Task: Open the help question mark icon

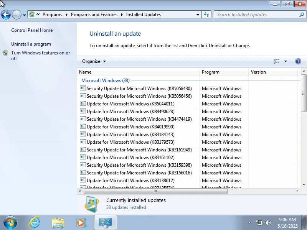Action: click(298, 61)
